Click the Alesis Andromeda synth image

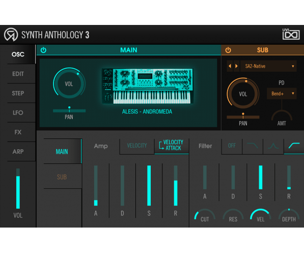coord(147,86)
